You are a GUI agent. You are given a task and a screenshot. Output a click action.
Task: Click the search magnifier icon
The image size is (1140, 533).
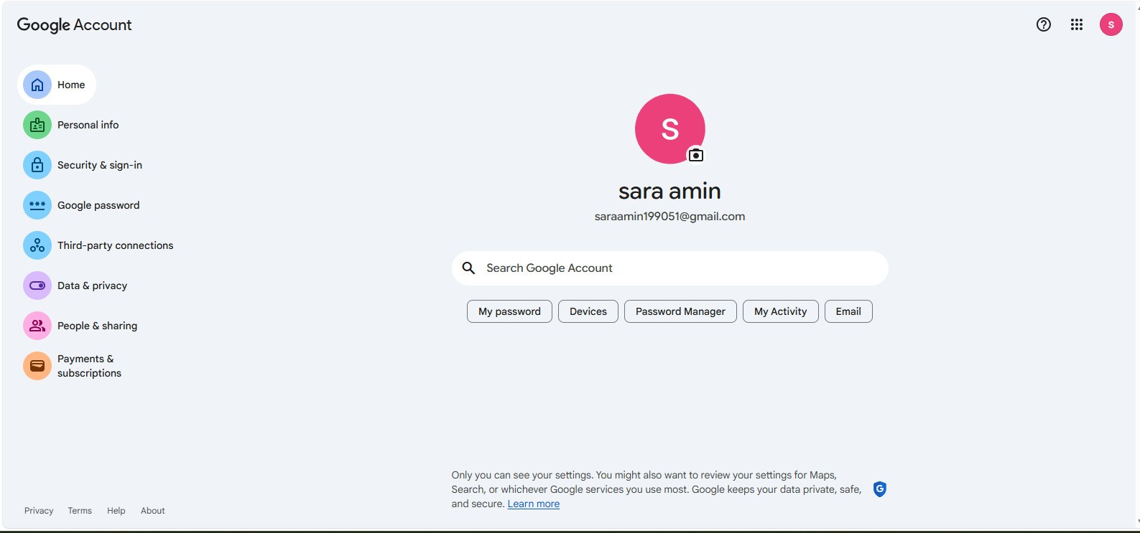pyautogui.click(x=468, y=268)
